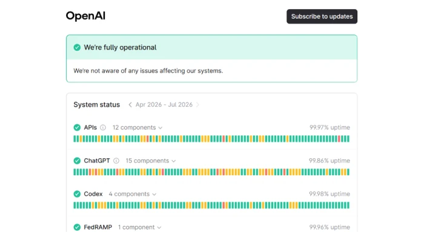The image size is (424, 232).
Task: Click the Apr 2026 - Jul 2026 date range
Action: coord(164,105)
